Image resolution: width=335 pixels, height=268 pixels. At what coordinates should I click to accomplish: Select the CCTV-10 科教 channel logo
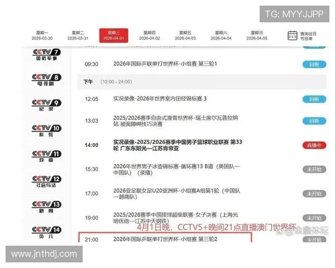(46, 130)
